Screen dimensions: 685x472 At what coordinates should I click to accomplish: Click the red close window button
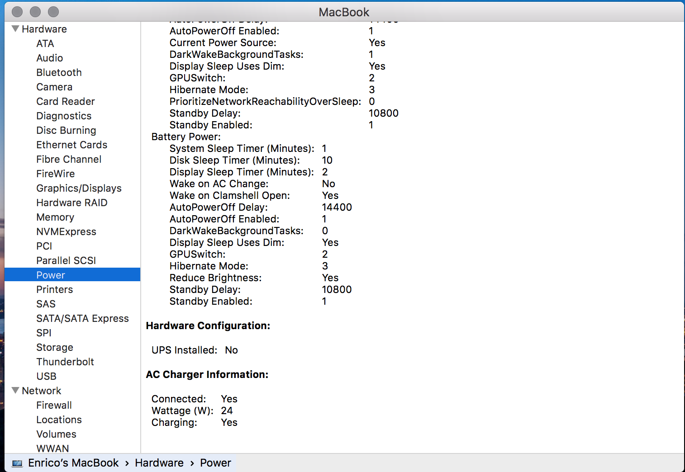pyautogui.click(x=17, y=12)
